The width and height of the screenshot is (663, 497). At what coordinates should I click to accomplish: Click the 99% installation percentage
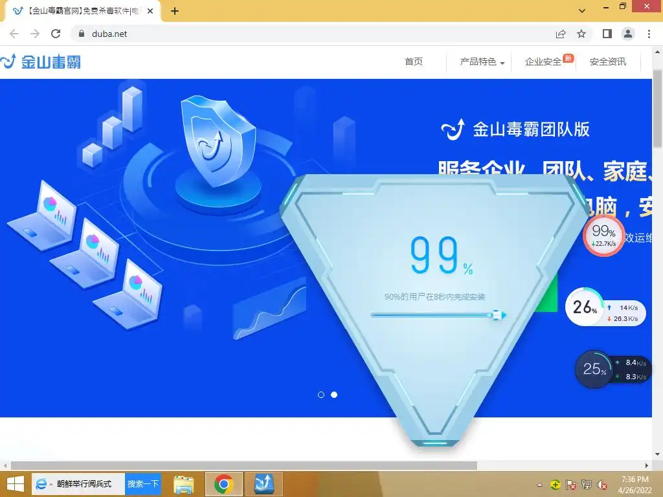[x=442, y=256]
